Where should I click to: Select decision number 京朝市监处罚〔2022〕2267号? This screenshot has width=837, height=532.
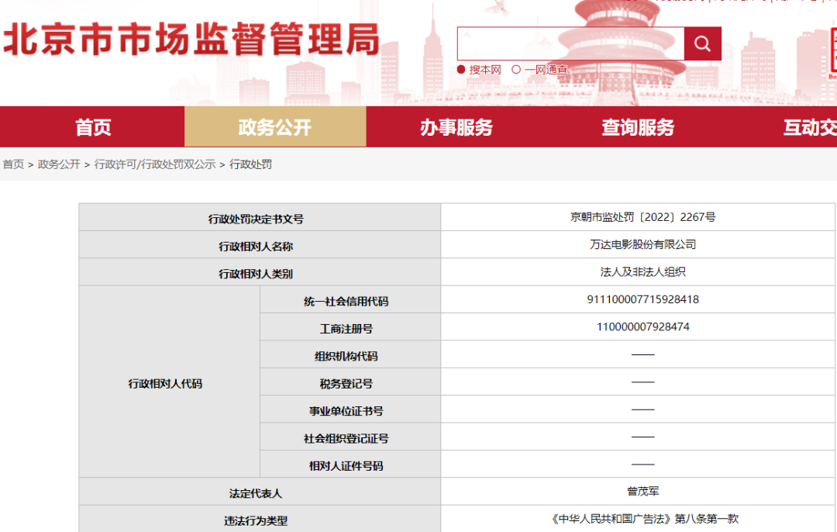point(642,217)
